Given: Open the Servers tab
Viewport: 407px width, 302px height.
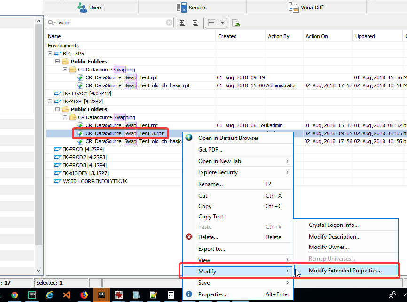Looking at the screenshot, I should (192, 7).
